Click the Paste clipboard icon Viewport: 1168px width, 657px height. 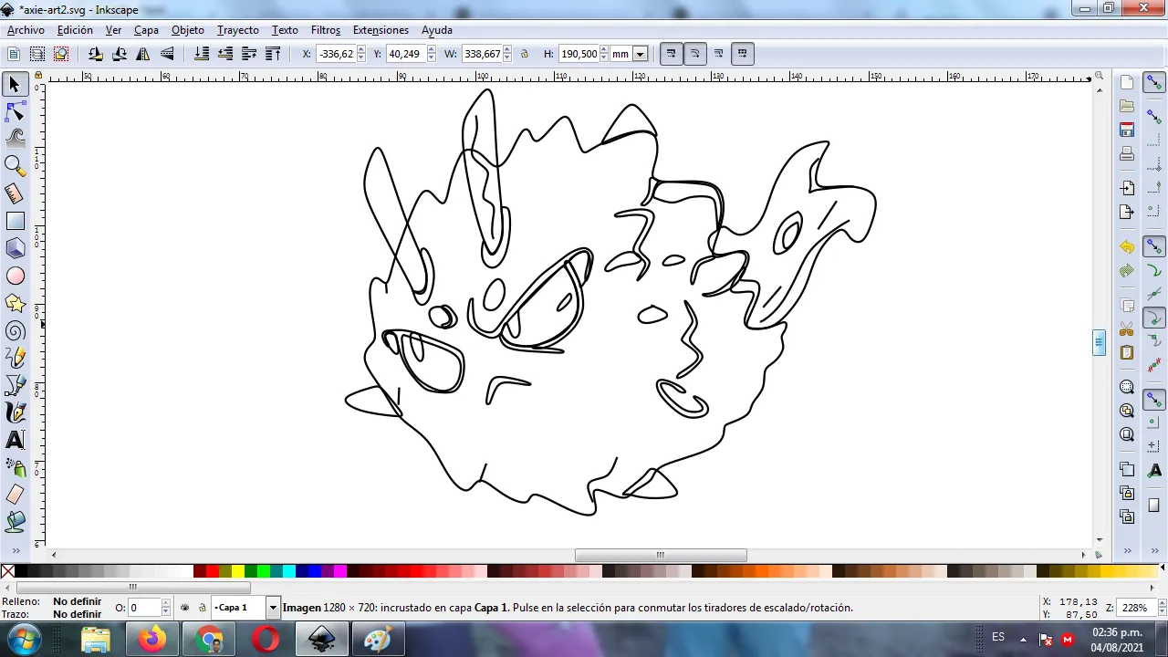point(1127,352)
